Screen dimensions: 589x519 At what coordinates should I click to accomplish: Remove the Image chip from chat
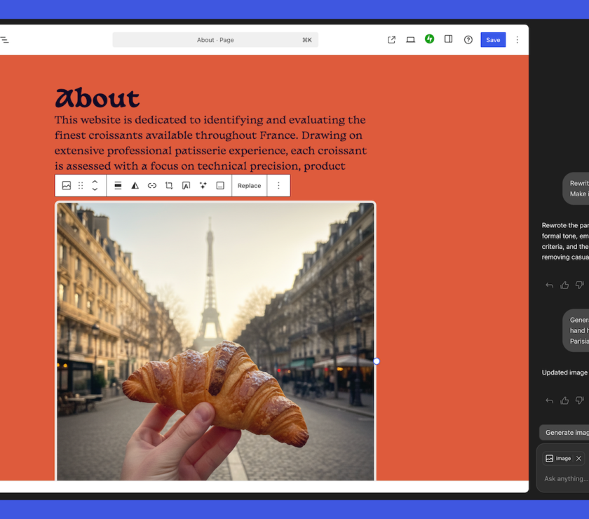click(578, 459)
